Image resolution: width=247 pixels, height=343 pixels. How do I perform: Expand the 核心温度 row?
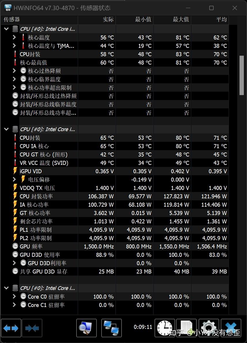[14, 37]
